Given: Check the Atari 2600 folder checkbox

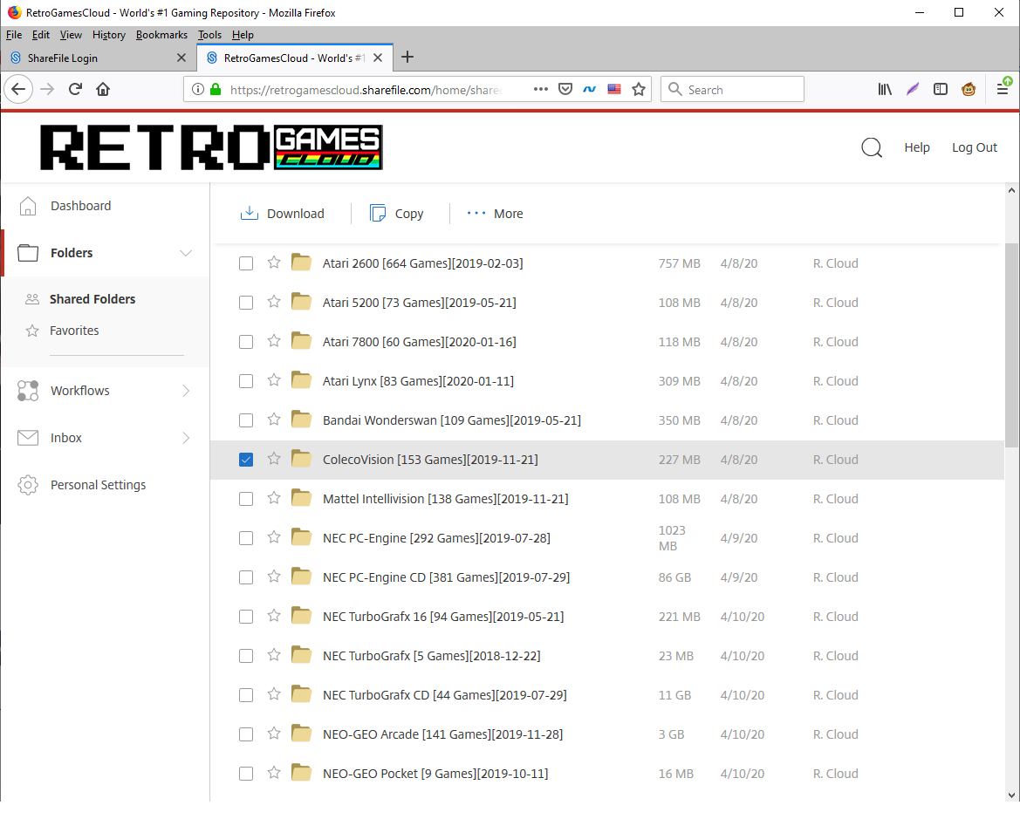Looking at the screenshot, I should [246, 263].
